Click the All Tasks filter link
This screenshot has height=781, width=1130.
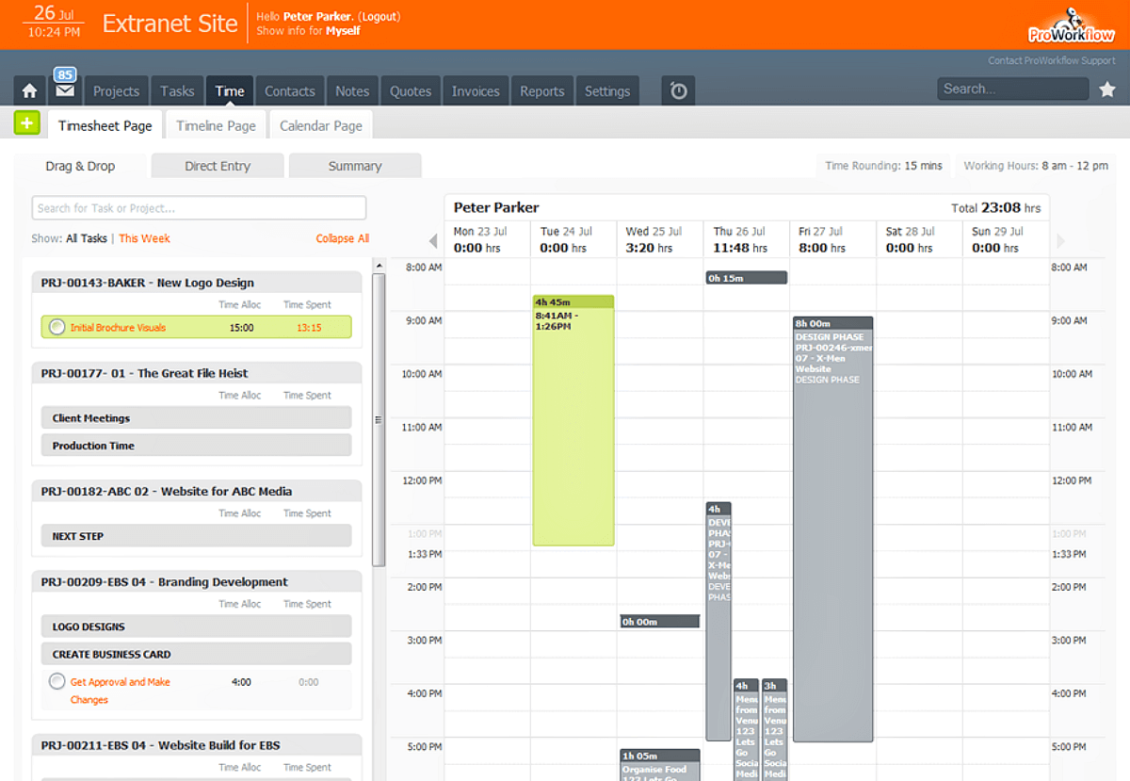pyautogui.click(x=87, y=238)
